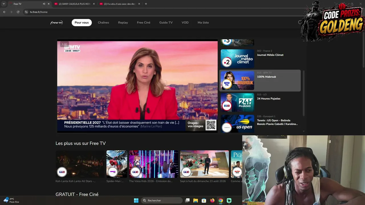The height and width of the screenshot is (205, 365).
Task: Click the logo badge on Spider-Man poster
Action: pyautogui.click(x=113, y=172)
